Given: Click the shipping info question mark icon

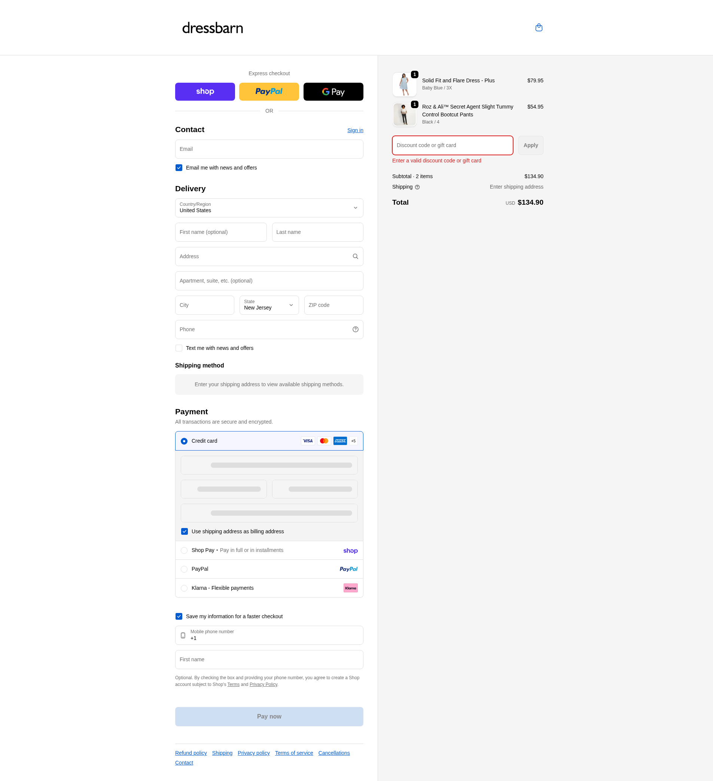Looking at the screenshot, I should click(417, 187).
